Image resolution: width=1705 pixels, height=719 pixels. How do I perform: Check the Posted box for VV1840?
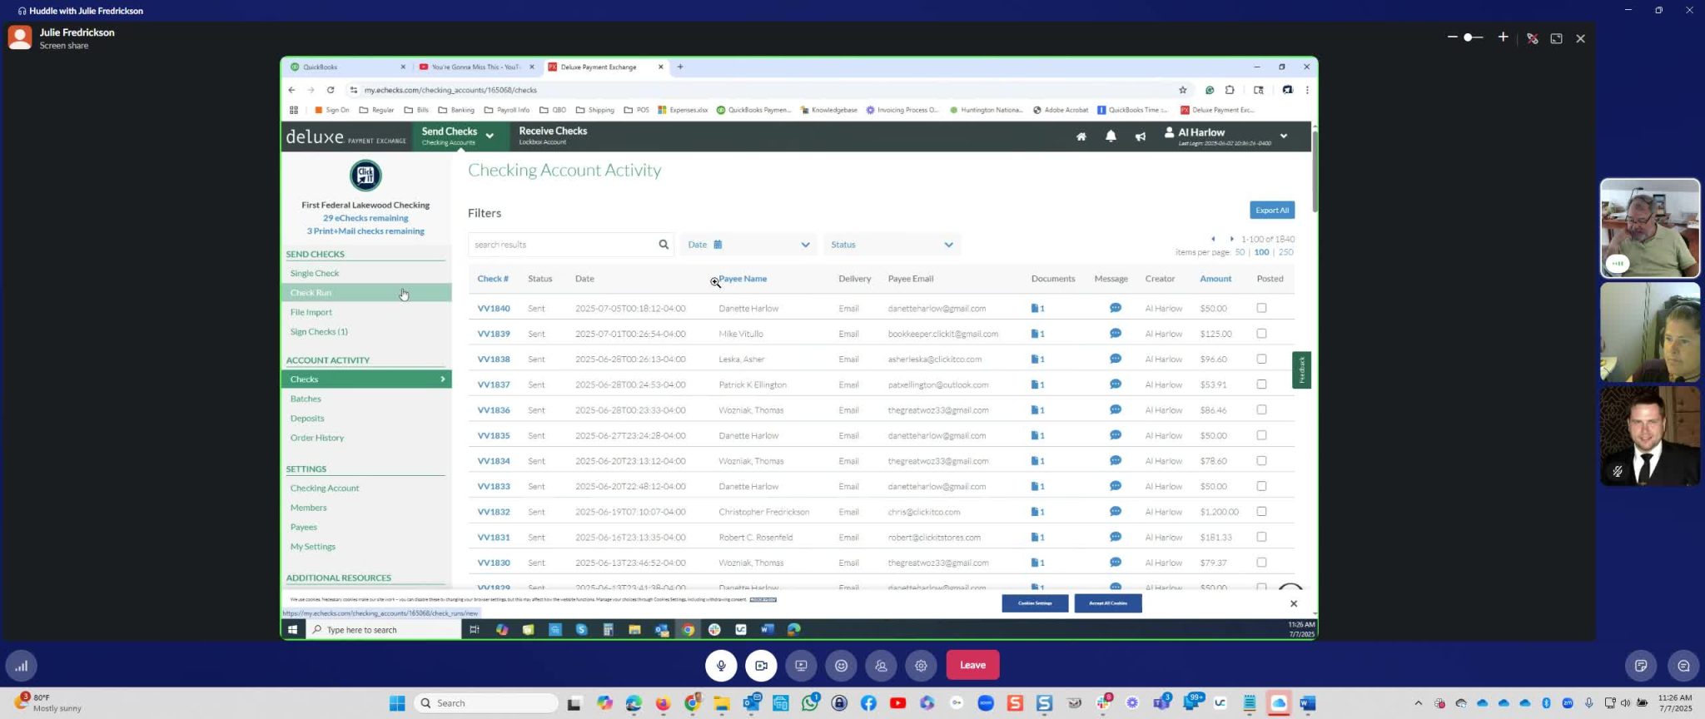point(1261,308)
